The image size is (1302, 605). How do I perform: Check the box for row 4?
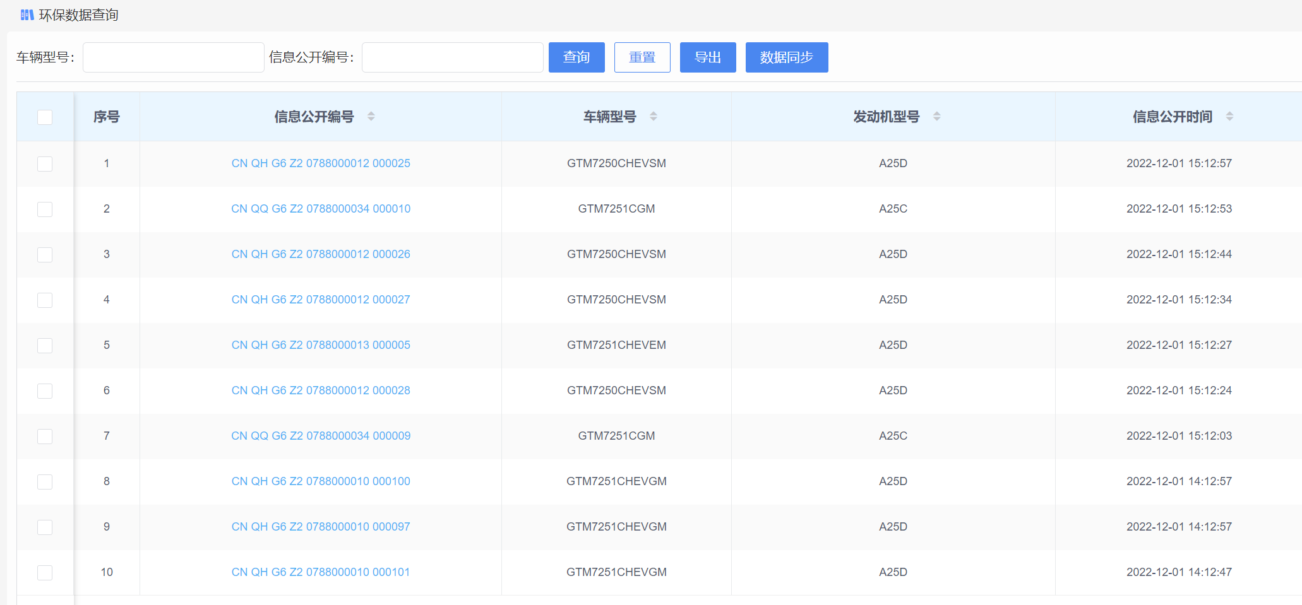(x=45, y=300)
